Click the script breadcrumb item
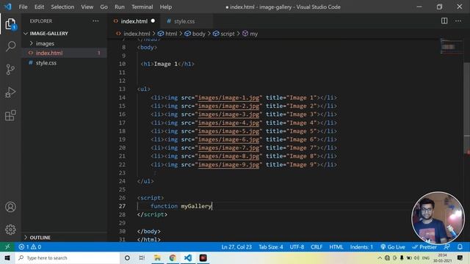470x264 pixels. [x=223, y=34]
